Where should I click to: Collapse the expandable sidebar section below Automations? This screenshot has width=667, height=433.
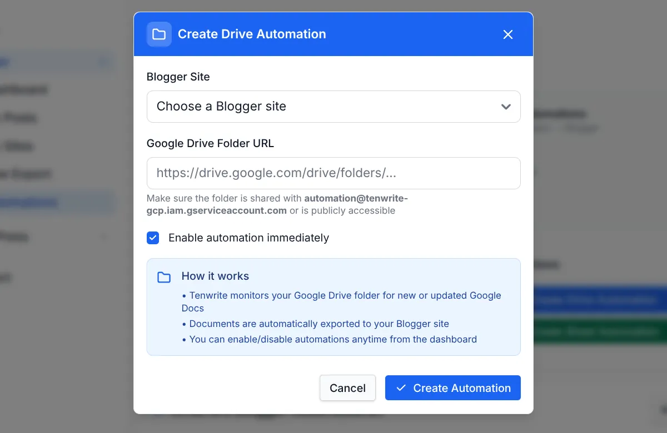[103, 236]
